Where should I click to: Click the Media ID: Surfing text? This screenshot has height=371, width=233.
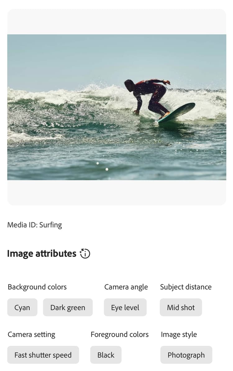tap(34, 225)
